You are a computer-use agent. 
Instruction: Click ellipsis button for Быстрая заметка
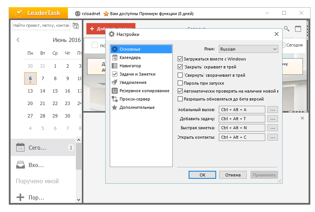(x=273, y=128)
